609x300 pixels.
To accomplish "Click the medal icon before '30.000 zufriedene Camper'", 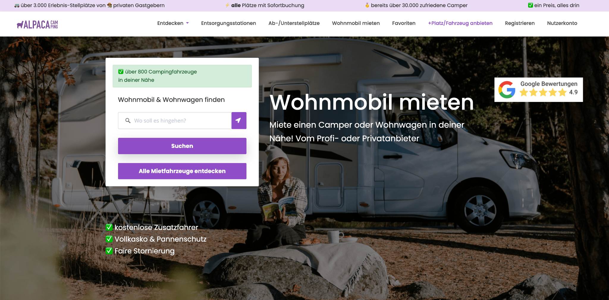I will (x=367, y=5).
